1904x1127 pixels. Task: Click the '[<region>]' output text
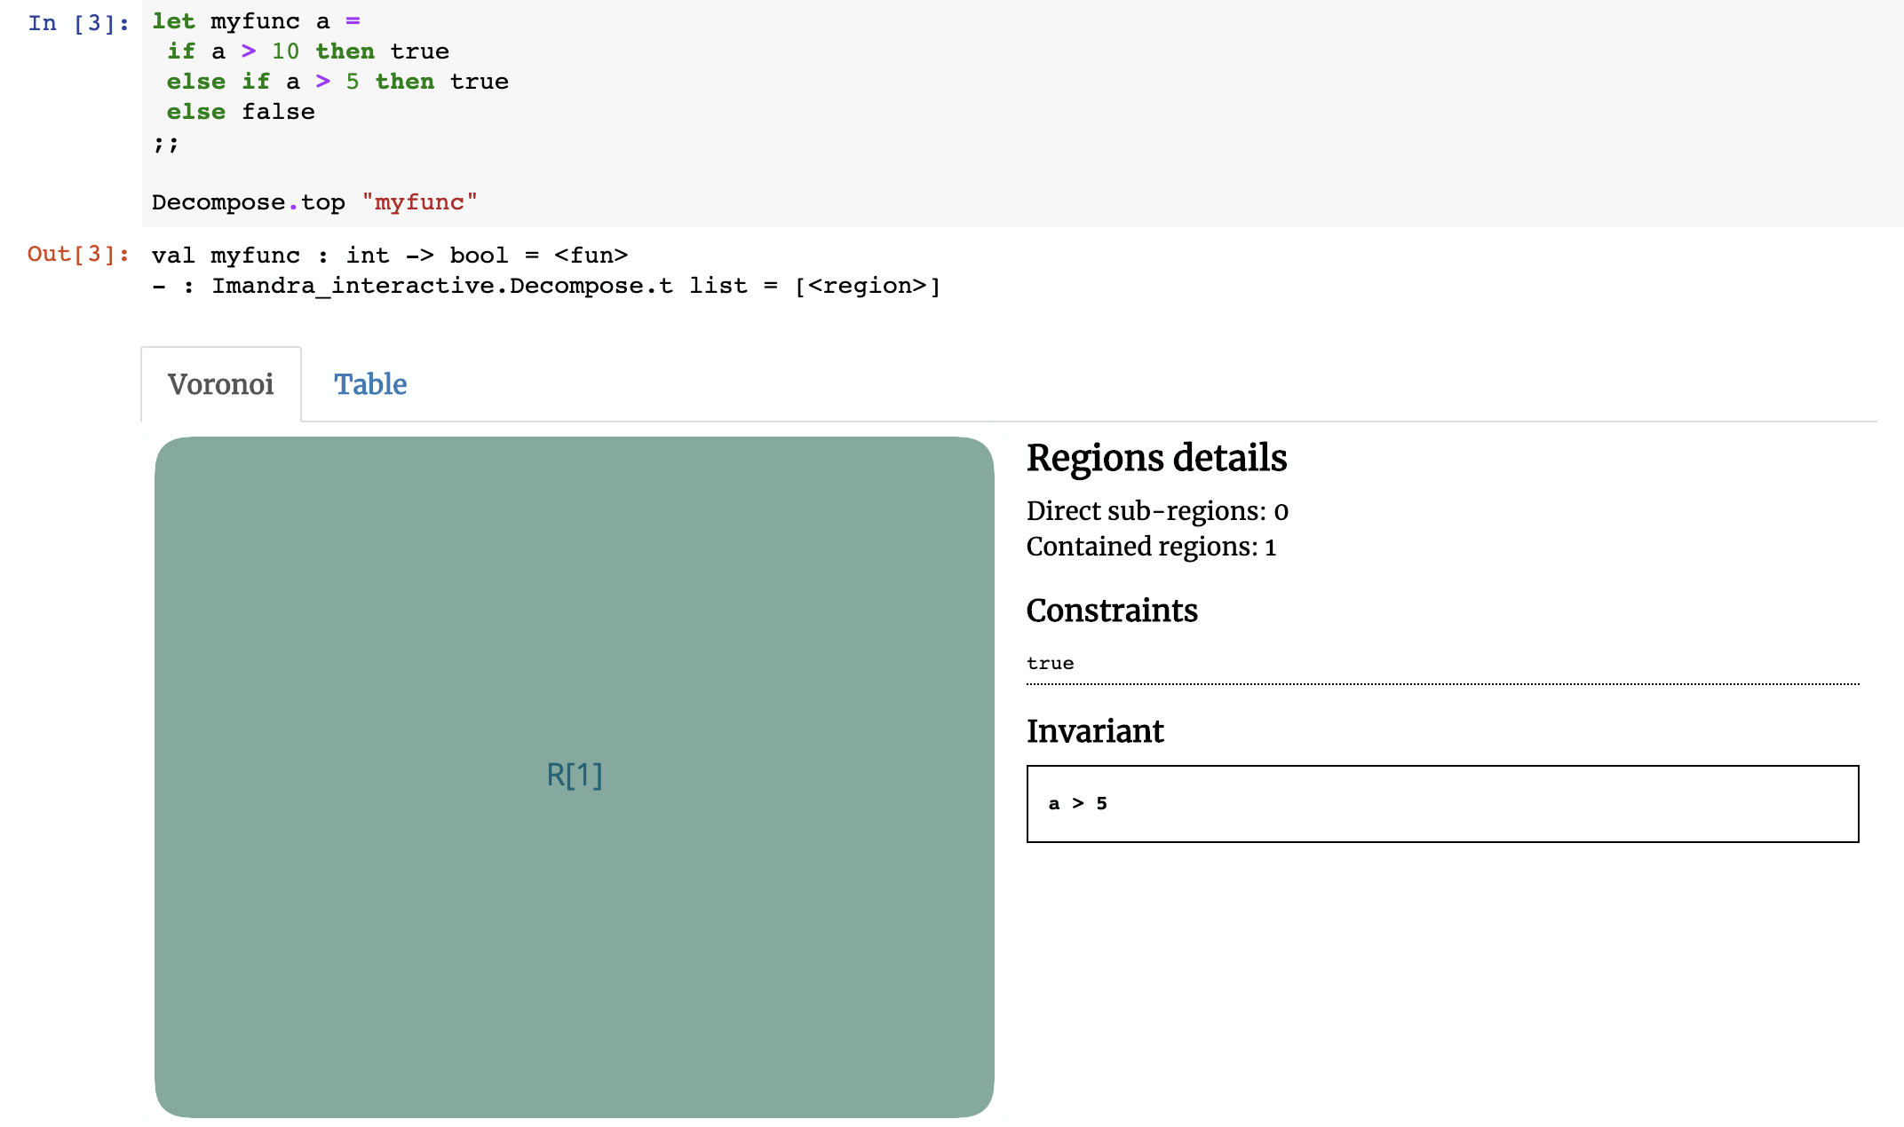[x=867, y=286]
